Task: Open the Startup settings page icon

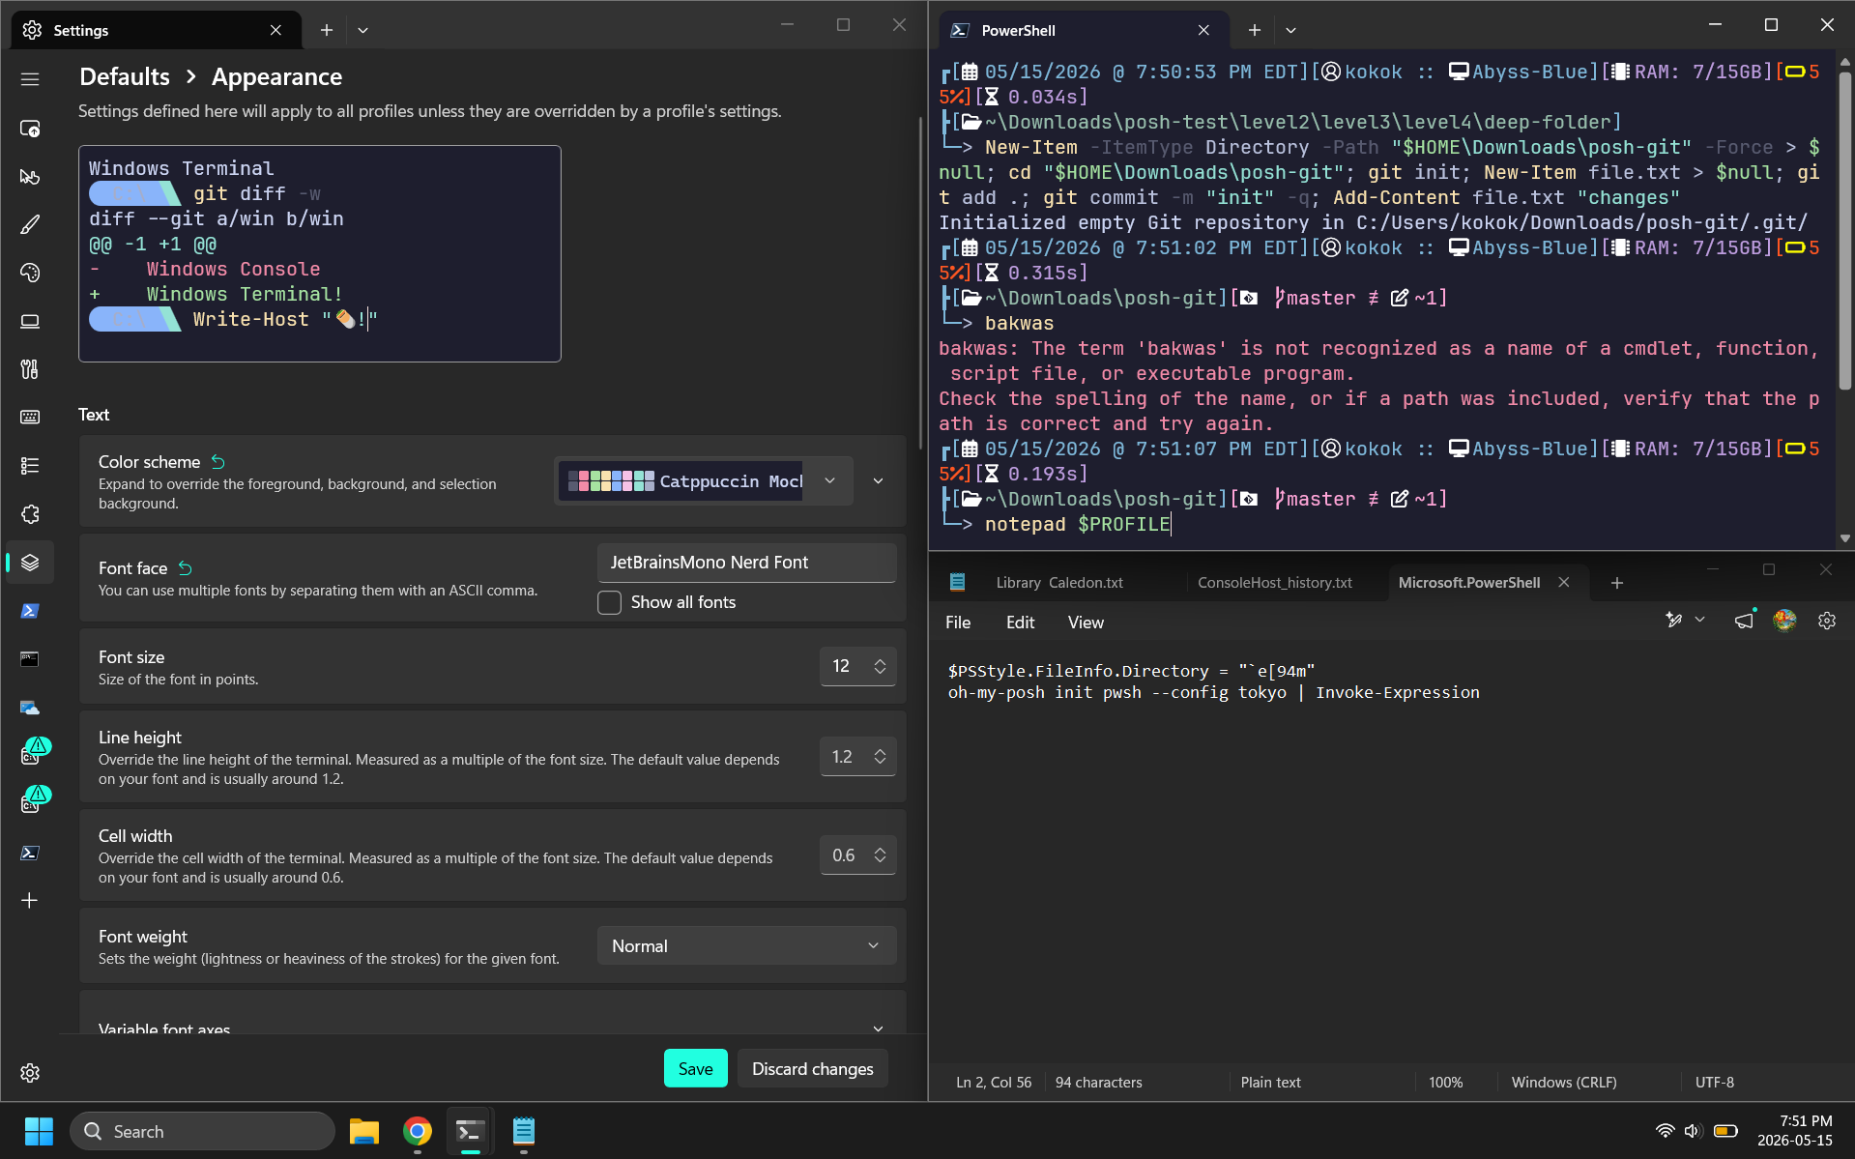Action: [30, 129]
